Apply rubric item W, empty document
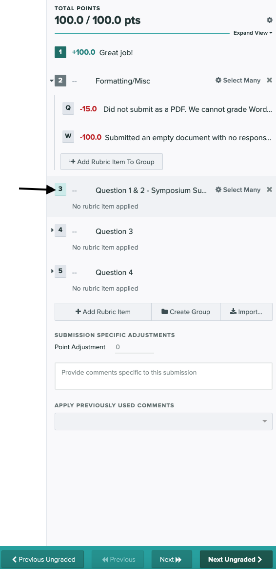The height and width of the screenshot is (569, 276). click(x=68, y=137)
